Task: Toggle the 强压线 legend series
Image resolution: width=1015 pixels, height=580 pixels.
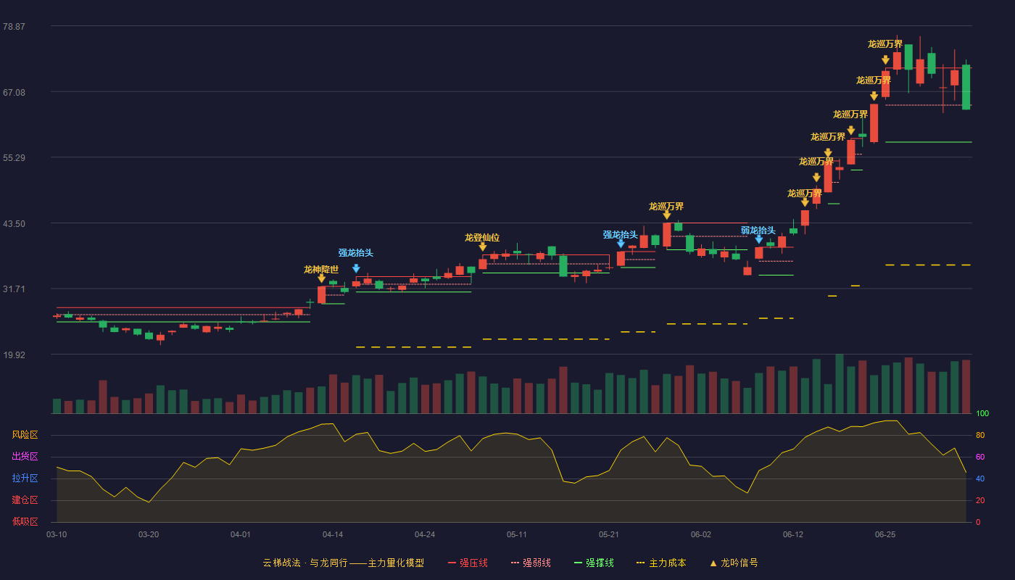Action: pos(468,563)
